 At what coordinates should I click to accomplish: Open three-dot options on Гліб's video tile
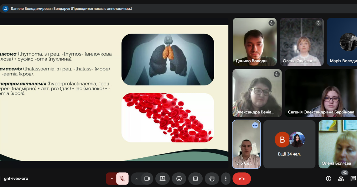(x=255, y=125)
